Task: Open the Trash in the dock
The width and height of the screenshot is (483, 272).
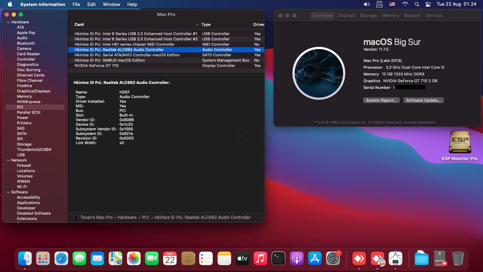Action: 458,259
